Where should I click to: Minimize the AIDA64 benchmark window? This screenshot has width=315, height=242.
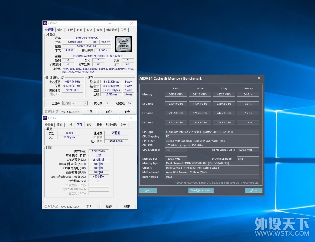[x=248, y=78]
